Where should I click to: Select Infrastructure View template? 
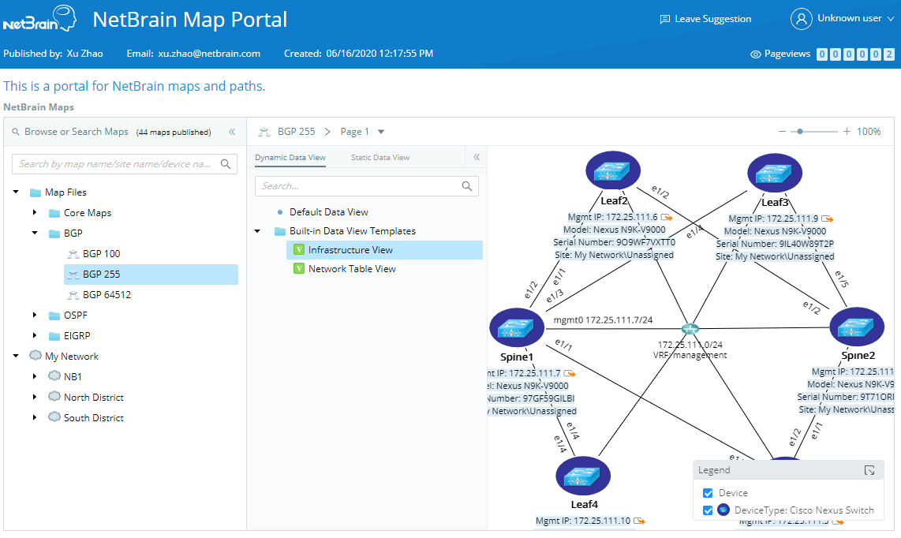[x=384, y=250]
